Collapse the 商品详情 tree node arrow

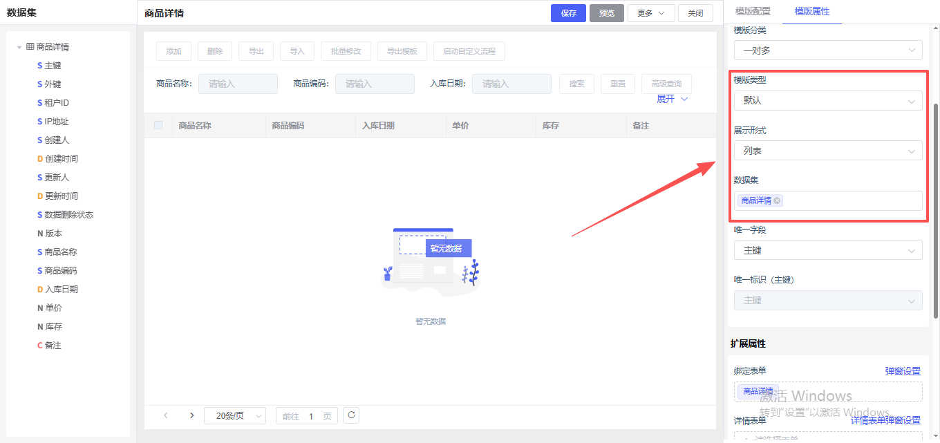click(x=19, y=47)
